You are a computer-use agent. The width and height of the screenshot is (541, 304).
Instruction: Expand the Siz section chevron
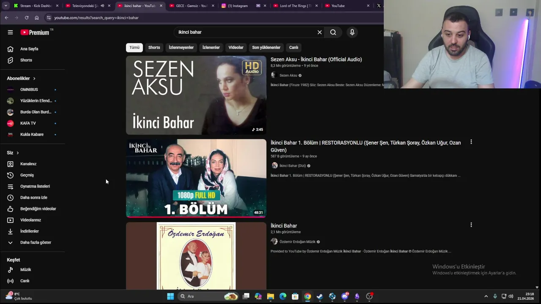pyautogui.click(x=17, y=153)
